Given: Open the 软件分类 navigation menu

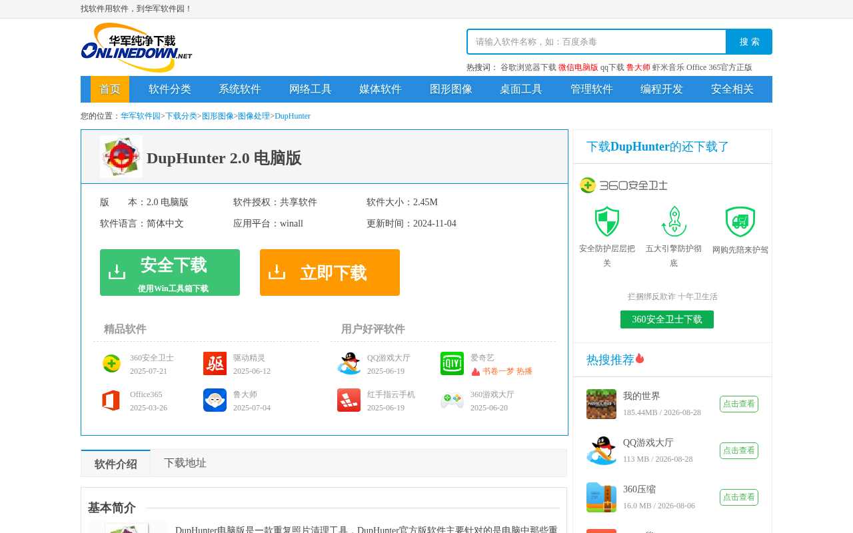Looking at the screenshot, I should pos(170,89).
